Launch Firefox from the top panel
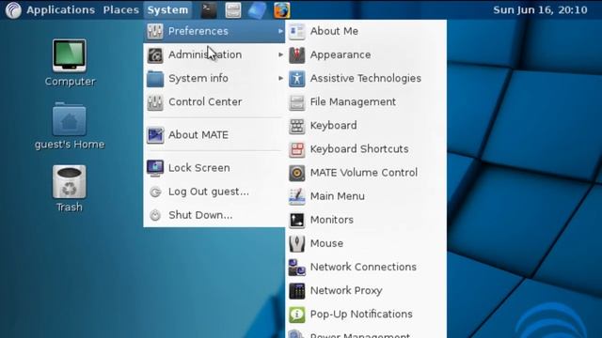The width and height of the screenshot is (602, 338). [281, 10]
